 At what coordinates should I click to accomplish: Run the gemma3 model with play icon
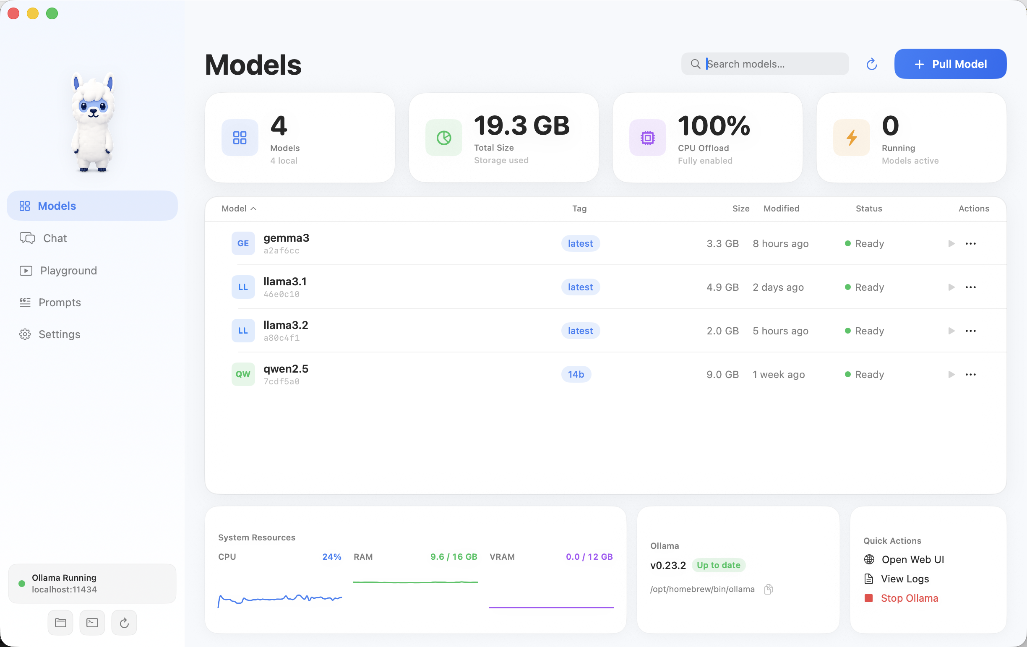tap(951, 243)
